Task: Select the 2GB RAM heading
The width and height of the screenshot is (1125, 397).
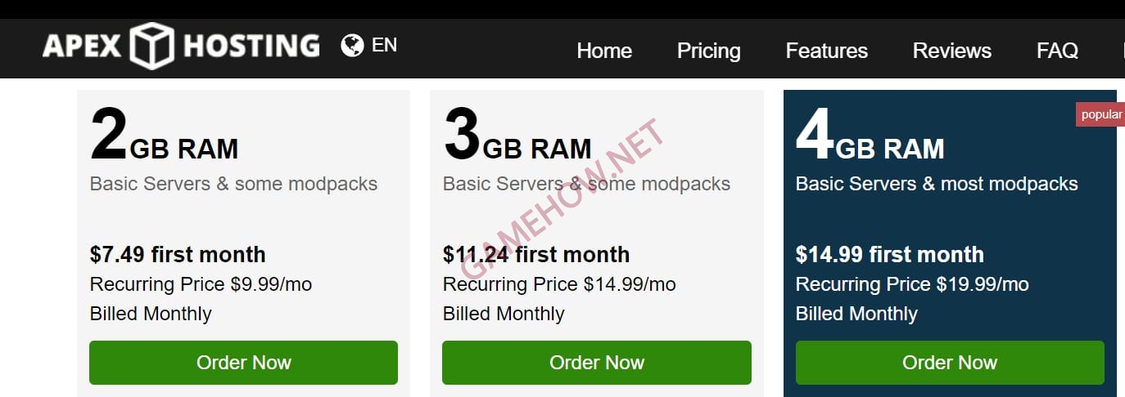Action: 164,136
